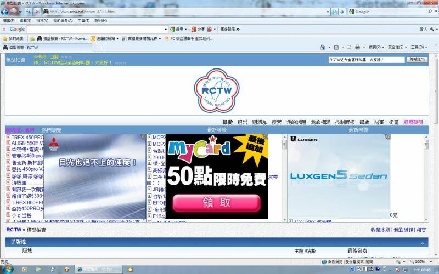Open the 檔案(F) menu
Image resolution: width=439 pixels, height=274 pixels.
pyautogui.click(x=9, y=21)
